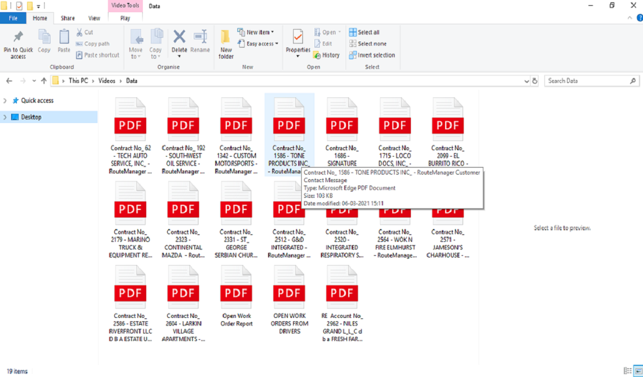Select Contract No_ 1342 CUSTOM MOTORSPORTS PDF

pos(236,136)
